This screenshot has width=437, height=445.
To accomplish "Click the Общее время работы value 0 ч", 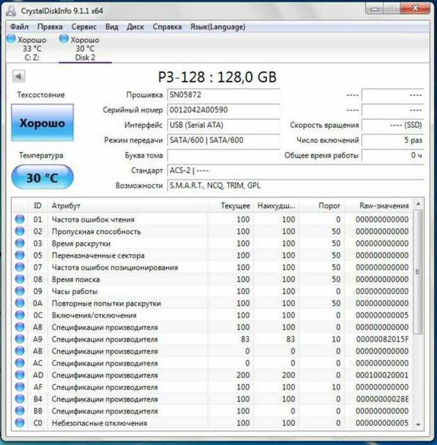I will point(392,155).
